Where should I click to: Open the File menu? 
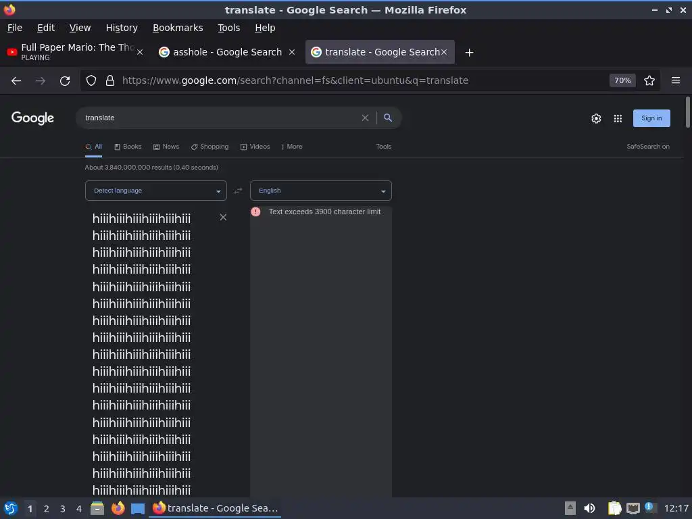click(15, 28)
